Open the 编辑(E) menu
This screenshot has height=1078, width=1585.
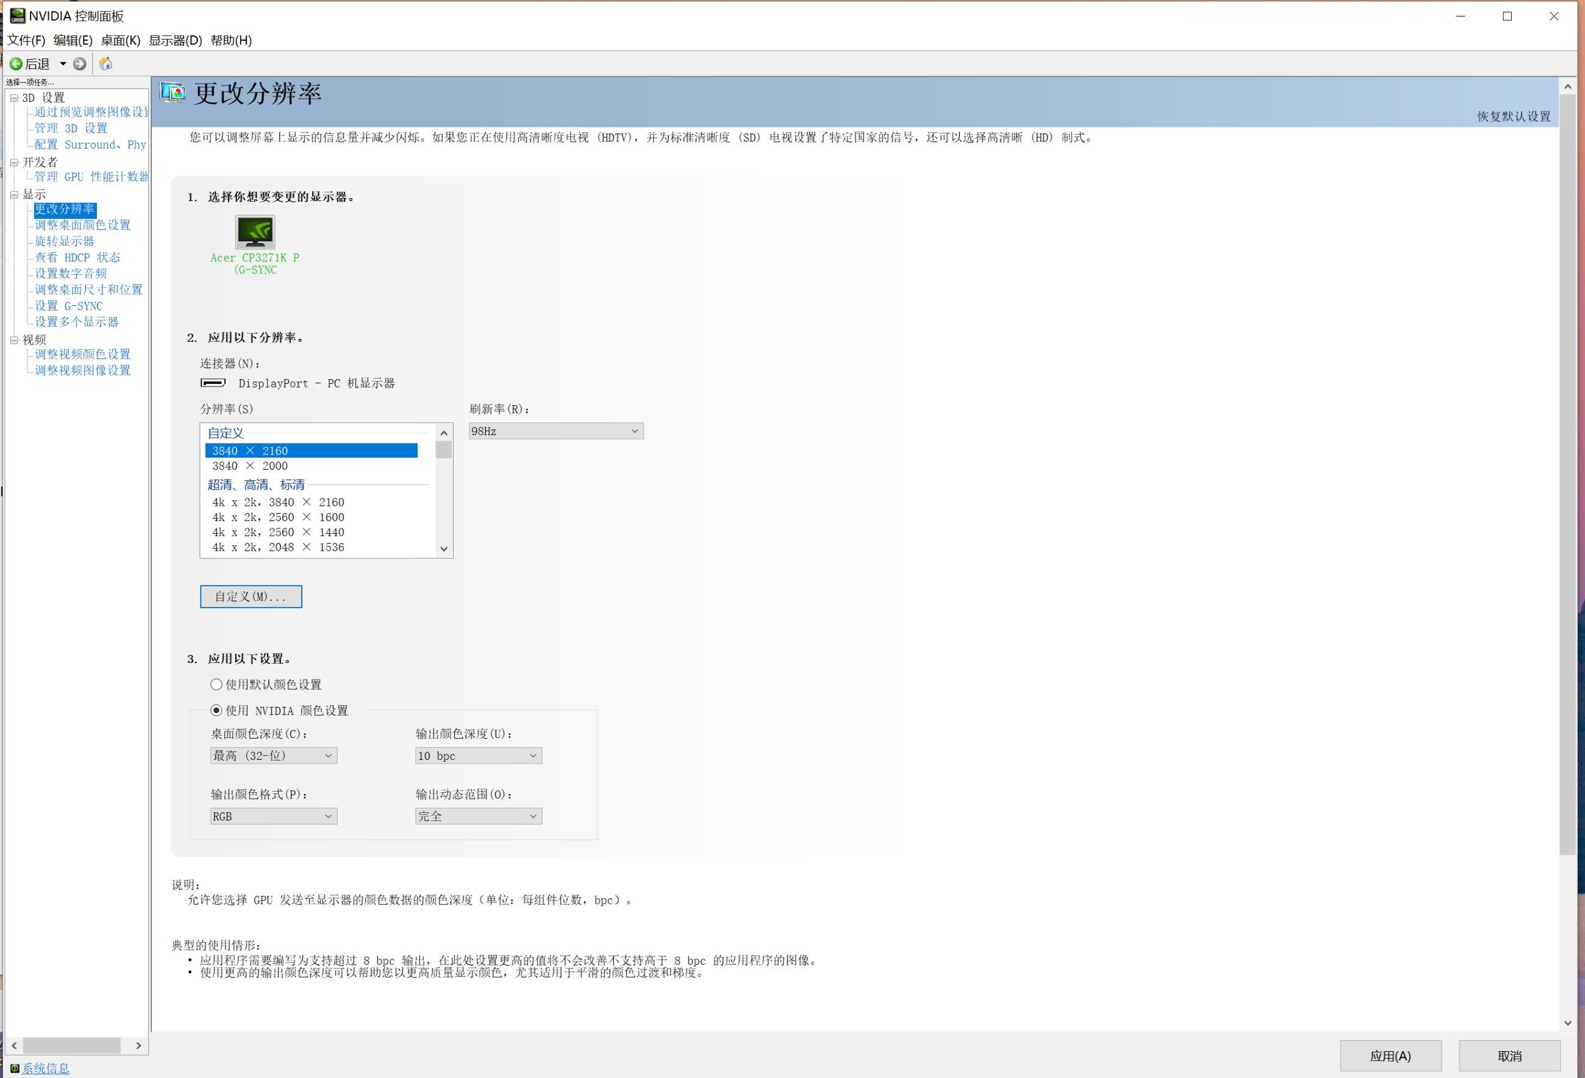point(73,40)
